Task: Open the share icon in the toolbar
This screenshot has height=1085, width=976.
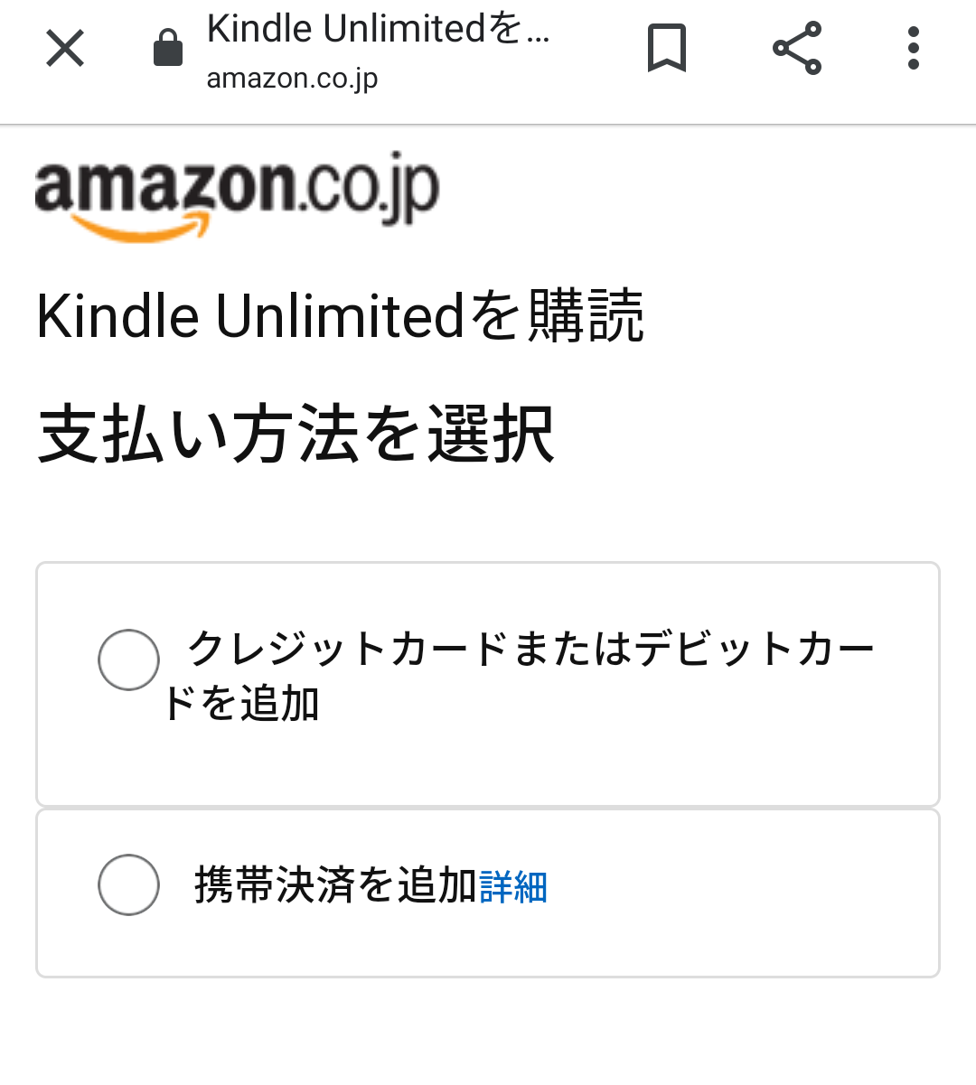Action: pos(797,49)
